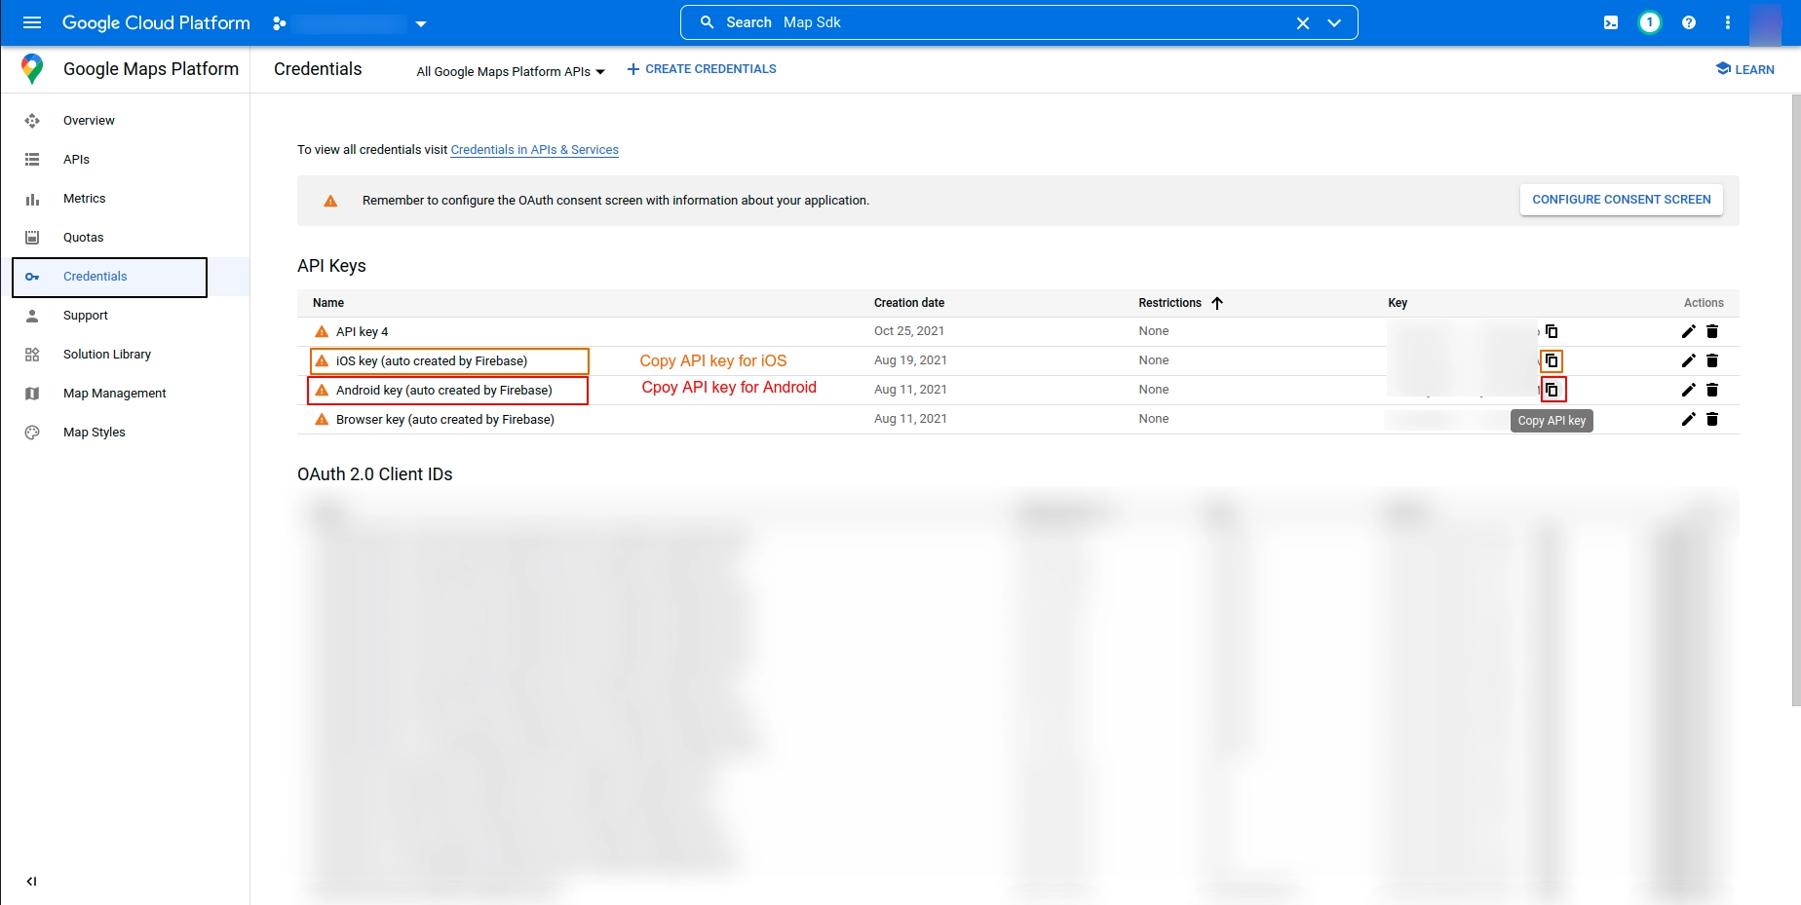Viewport: 1801px width, 905px height.
Task: Click Configure Consent Screen button
Action: pos(1621,200)
